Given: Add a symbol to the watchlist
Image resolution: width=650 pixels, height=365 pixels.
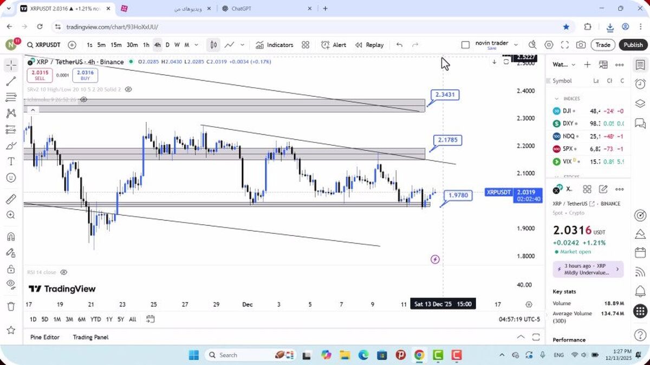Looking at the screenshot, I should [587, 64].
